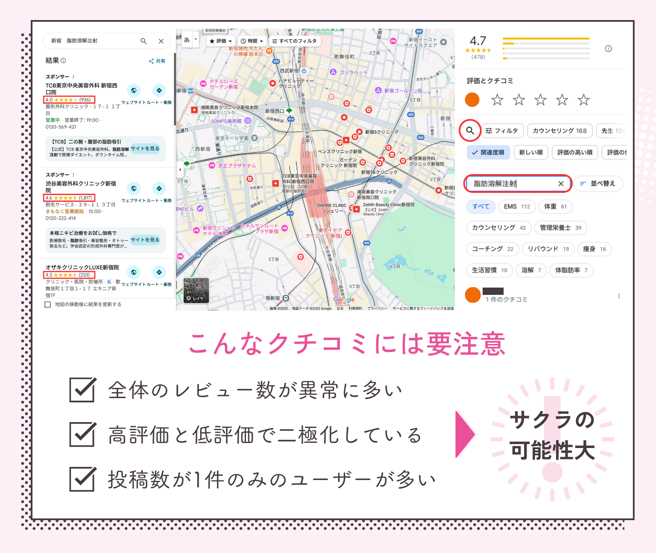
Task: Open the 時間 filter dropdown on the map
Action: pyautogui.click(x=252, y=41)
